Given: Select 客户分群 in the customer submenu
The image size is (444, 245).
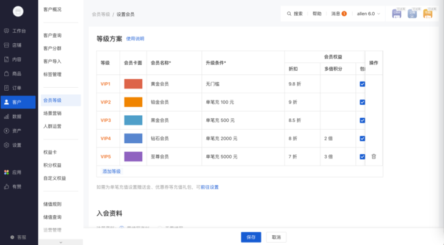Looking at the screenshot, I should [52, 48].
